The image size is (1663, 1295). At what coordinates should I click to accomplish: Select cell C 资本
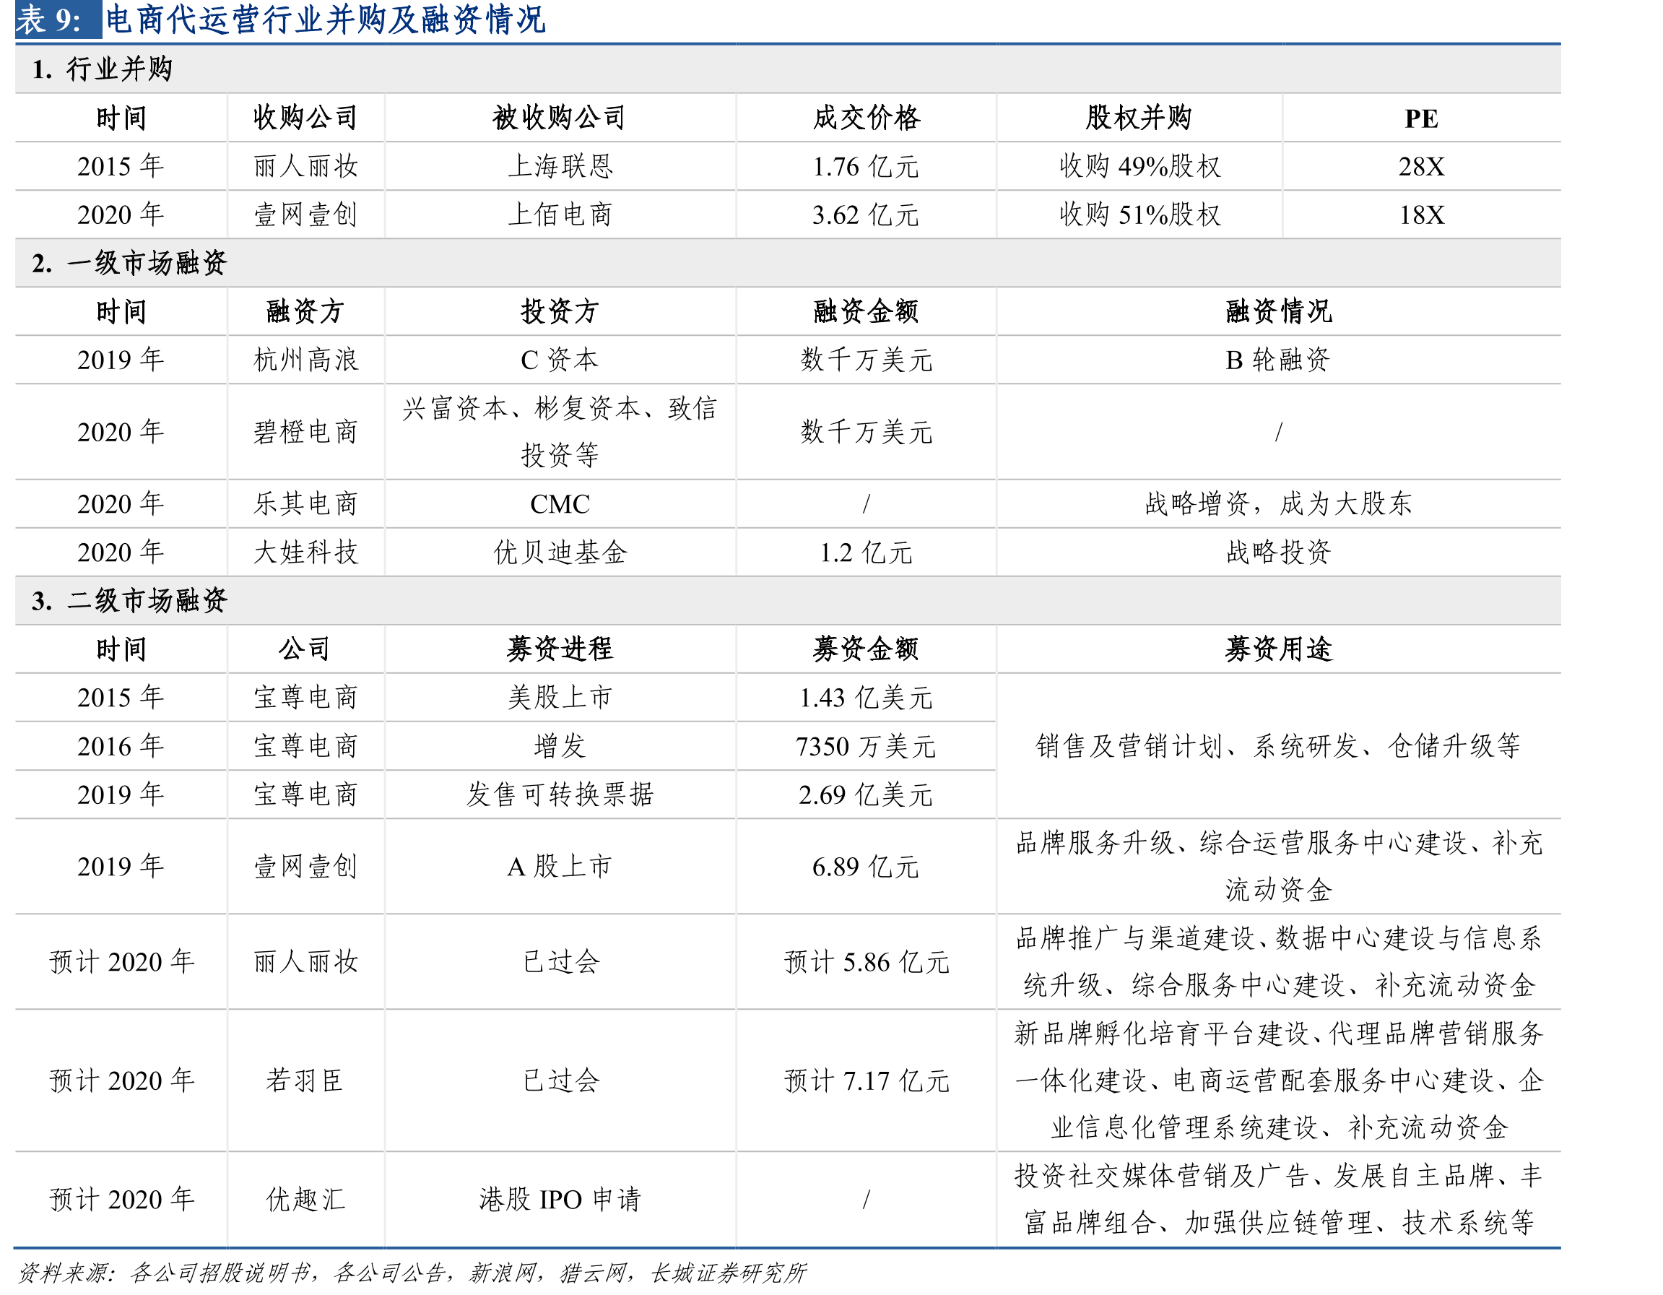coord(560,360)
